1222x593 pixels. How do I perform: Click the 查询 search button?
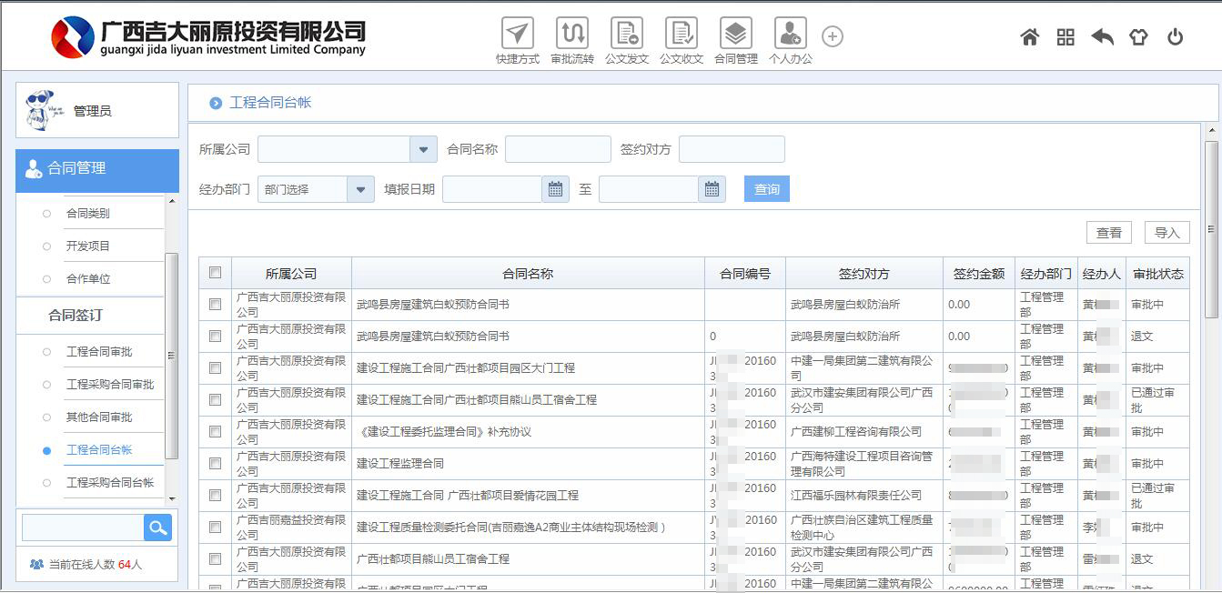(x=766, y=189)
